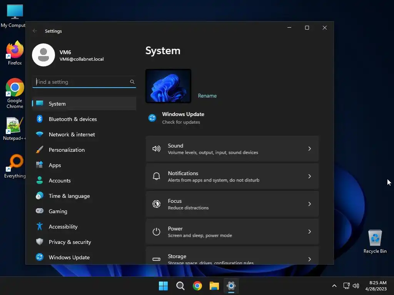Open the System category in the sidebar
Screen dimensions: 394x295
(x=84, y=104)
